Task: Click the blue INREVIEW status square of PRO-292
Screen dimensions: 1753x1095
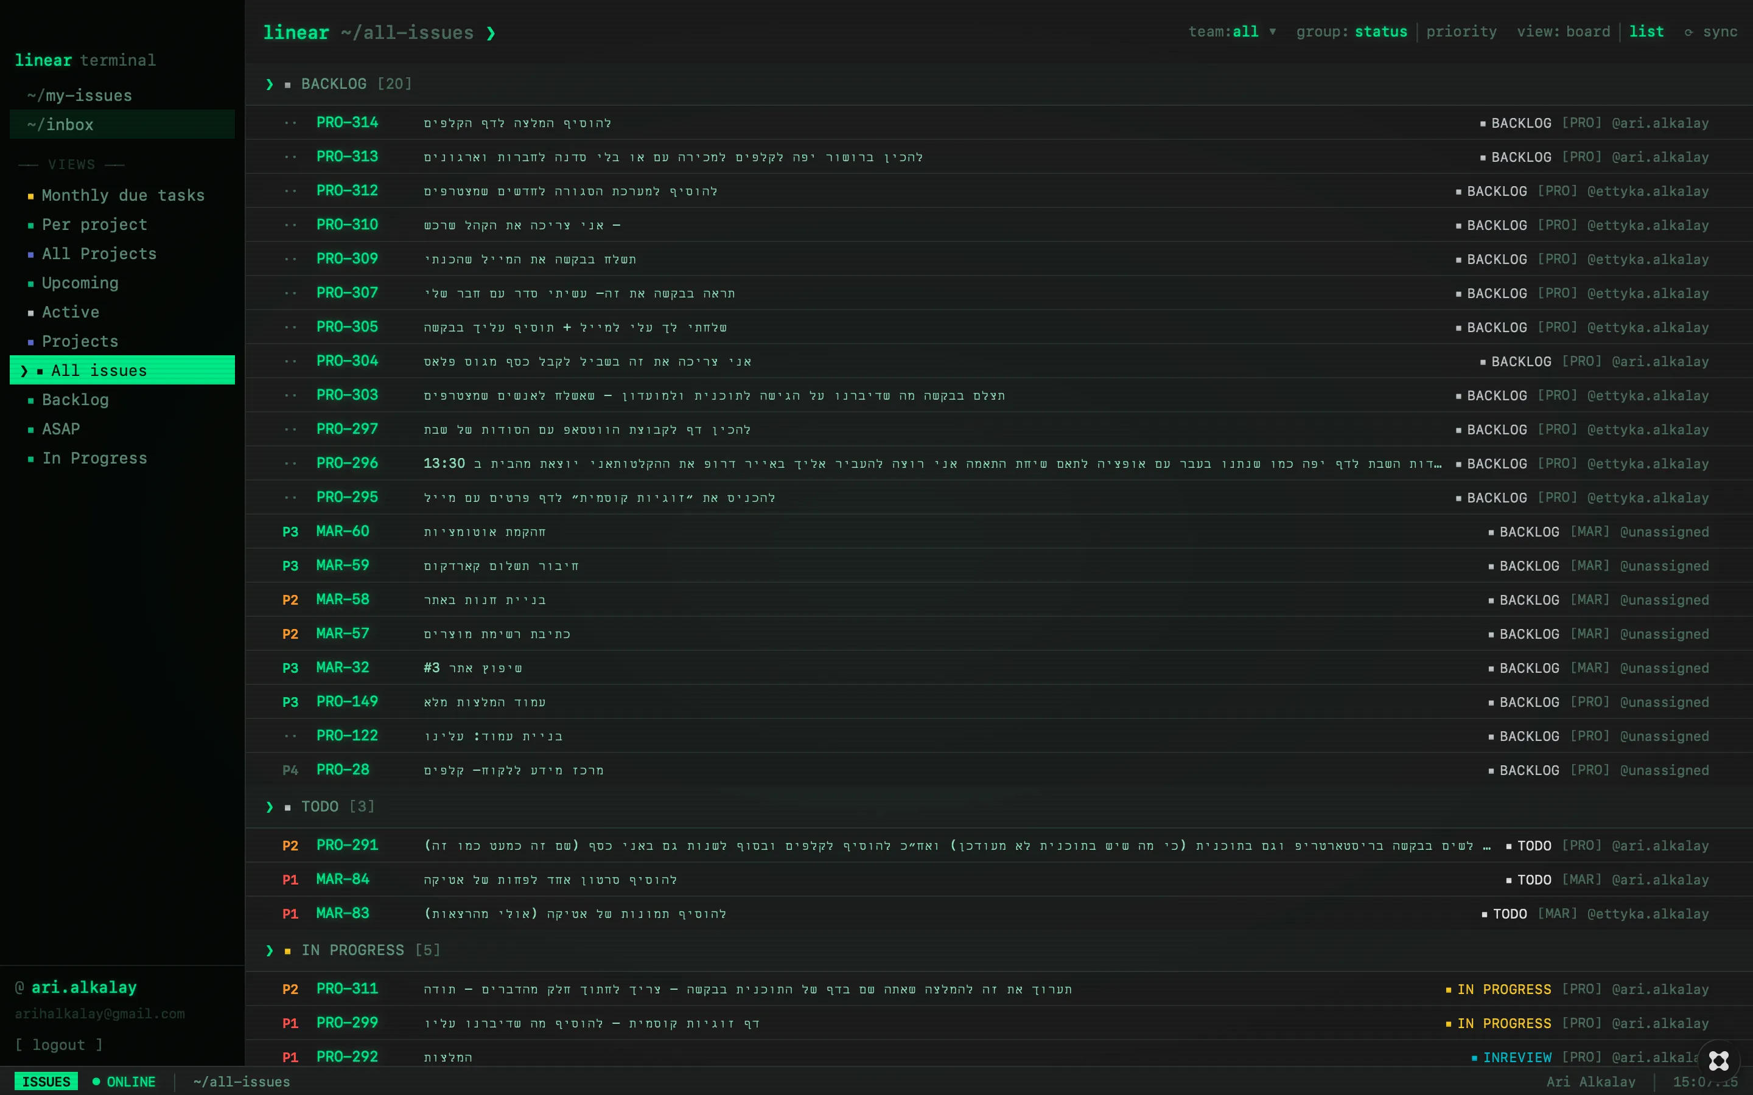Action: pyautogui.click(x=1474, y=1058)
